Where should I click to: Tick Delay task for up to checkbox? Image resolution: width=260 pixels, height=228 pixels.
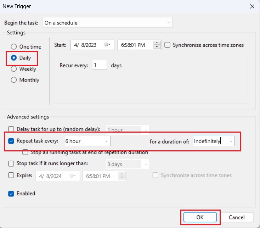click(x=11, y=129)
